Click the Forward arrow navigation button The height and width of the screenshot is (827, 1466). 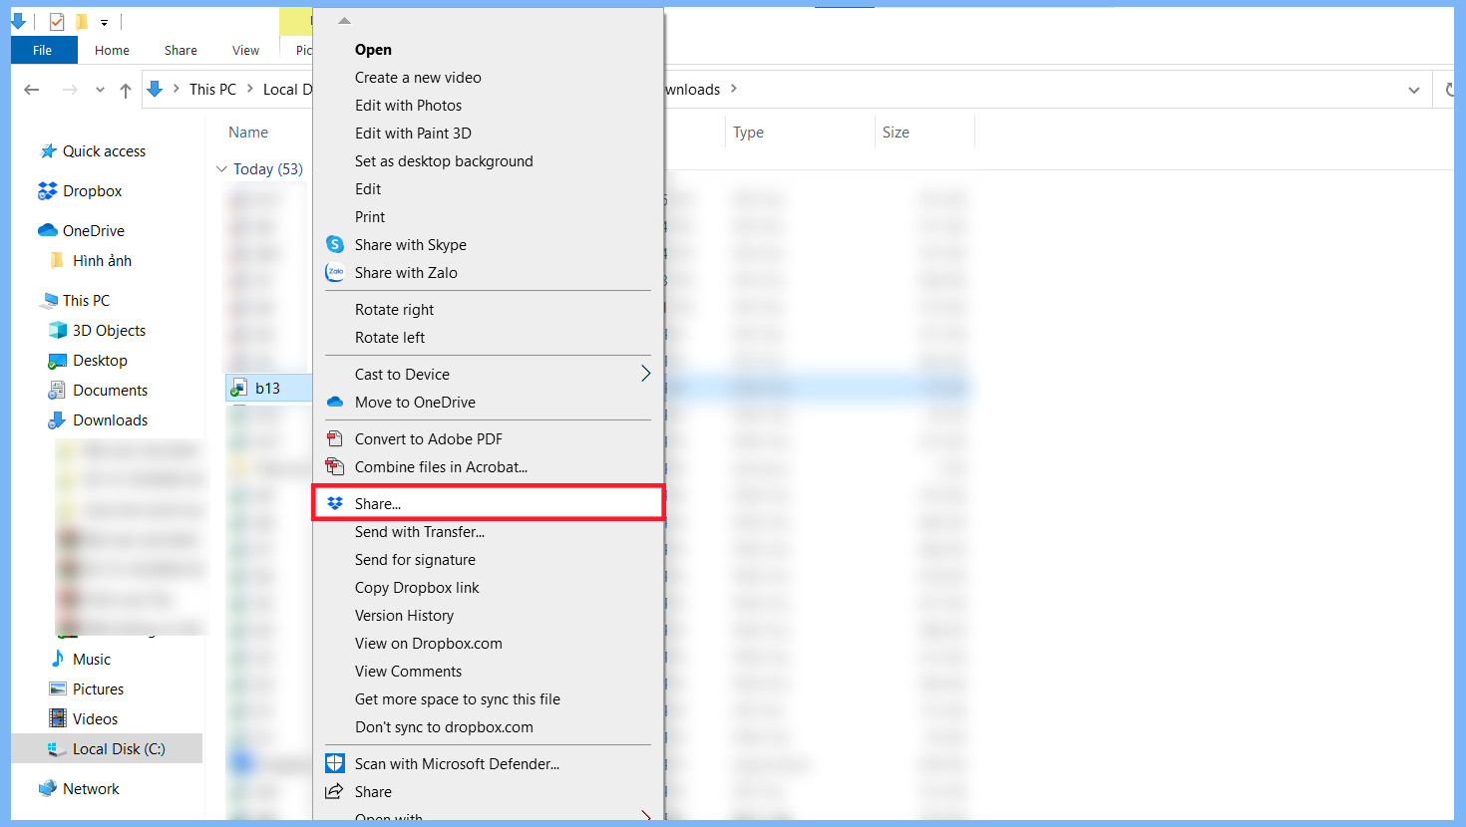(70, 90)
